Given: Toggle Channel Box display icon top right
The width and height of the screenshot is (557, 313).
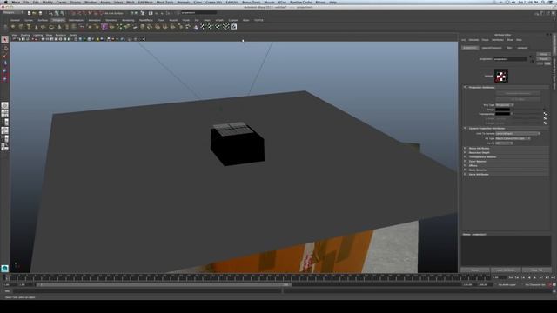Looking at the screenshot, I should (554, 13).
